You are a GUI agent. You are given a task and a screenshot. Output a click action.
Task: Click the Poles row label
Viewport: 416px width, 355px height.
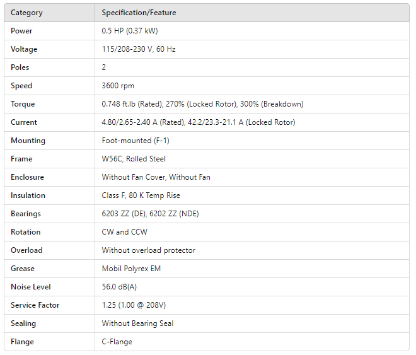(20, 67)
